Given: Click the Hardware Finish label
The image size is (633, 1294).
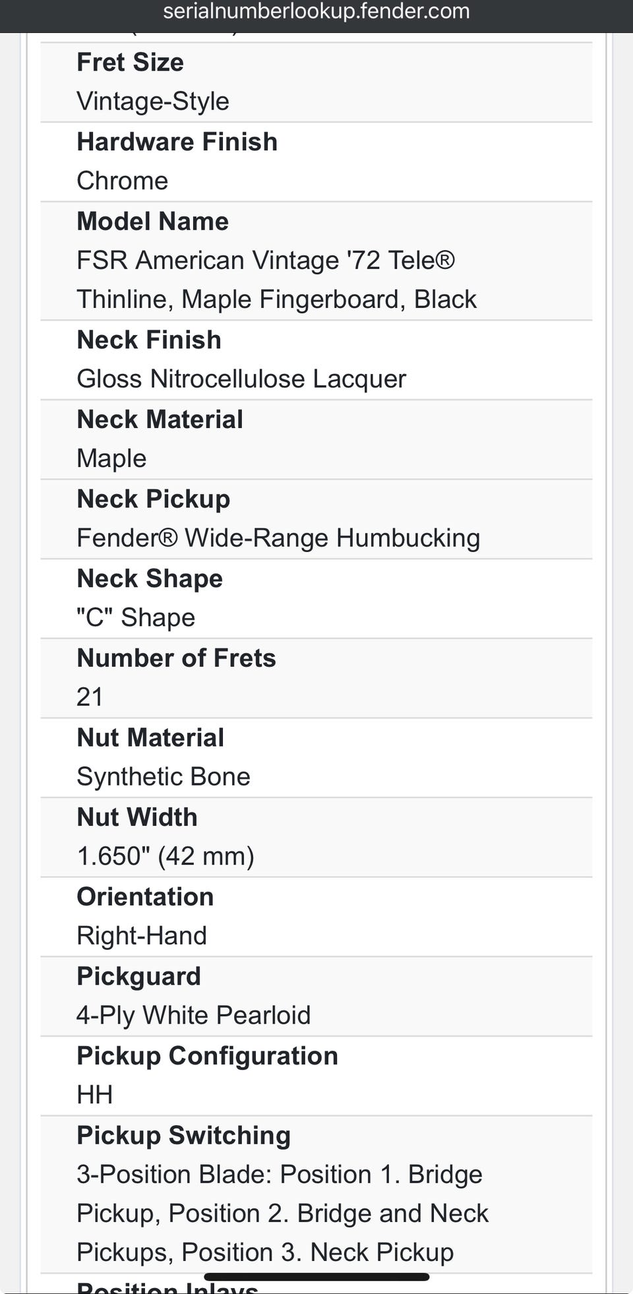Looking at the screenshot, I should click(177, 142).
